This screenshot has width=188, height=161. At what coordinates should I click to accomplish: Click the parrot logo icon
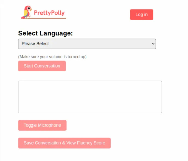[x=26, y=12]
